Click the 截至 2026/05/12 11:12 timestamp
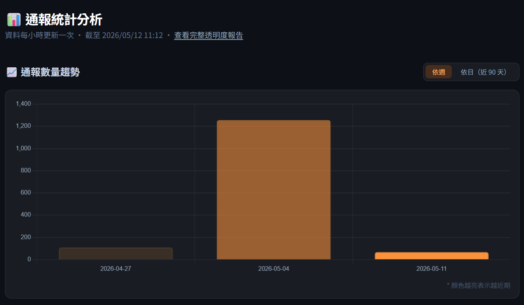 coord(124,36)
